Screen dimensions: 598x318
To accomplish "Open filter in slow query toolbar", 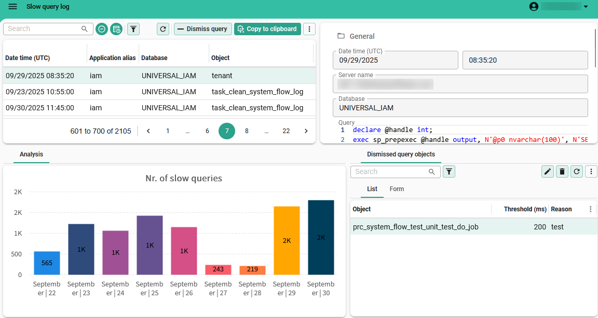I will point(133,29).
